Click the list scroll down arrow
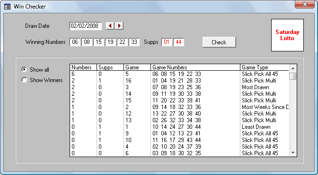The height and width of the screenshot is (175, 318). click(x=293, y=153)
